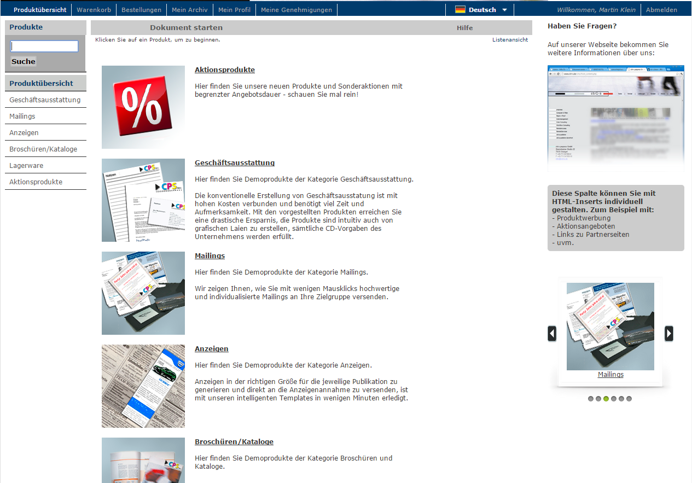Click the Broschüren/Kataloge thumbnail
This screenshot has height=483, width=692.
[x=143, y=460]
